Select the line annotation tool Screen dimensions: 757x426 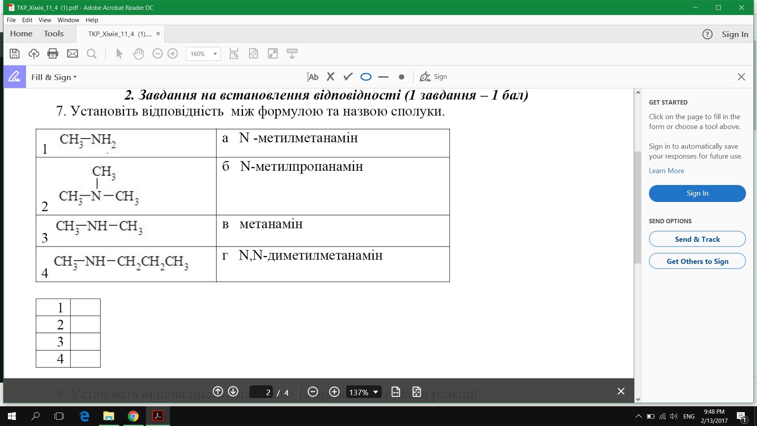(x=383, y=77)
